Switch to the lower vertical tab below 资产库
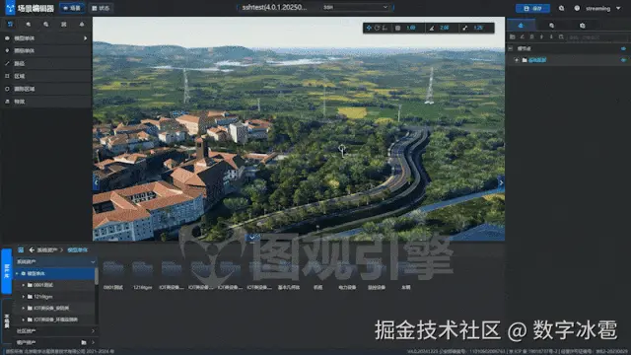Image resolution: width=631 pixels, height=355 pixels. point(7,320)
